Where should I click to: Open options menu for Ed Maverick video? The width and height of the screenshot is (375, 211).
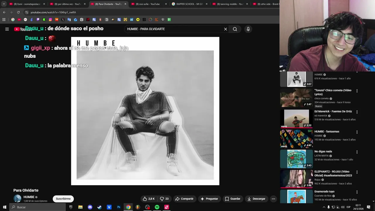357,112
